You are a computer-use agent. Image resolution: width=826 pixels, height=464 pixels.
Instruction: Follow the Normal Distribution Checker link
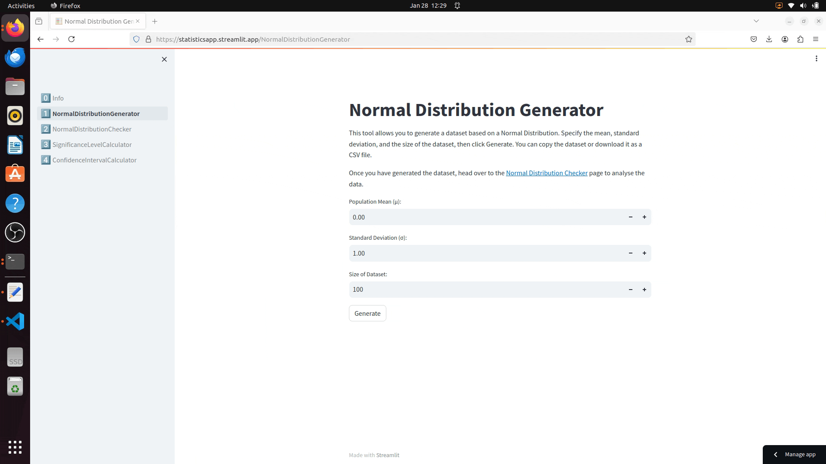(x=546, y=173)
